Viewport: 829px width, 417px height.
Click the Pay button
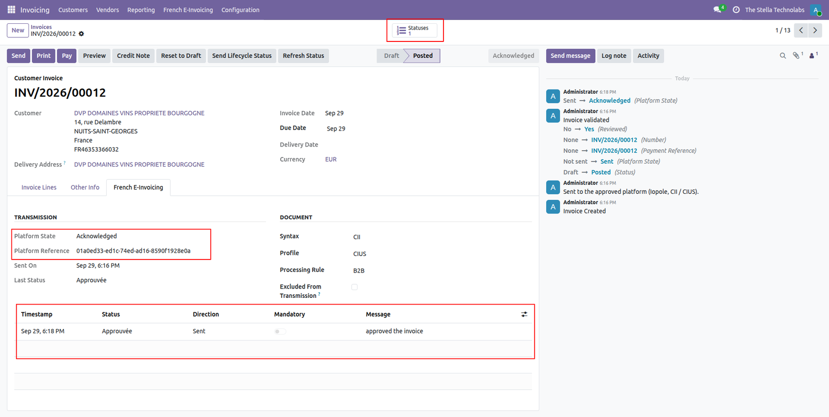(67, 56)
